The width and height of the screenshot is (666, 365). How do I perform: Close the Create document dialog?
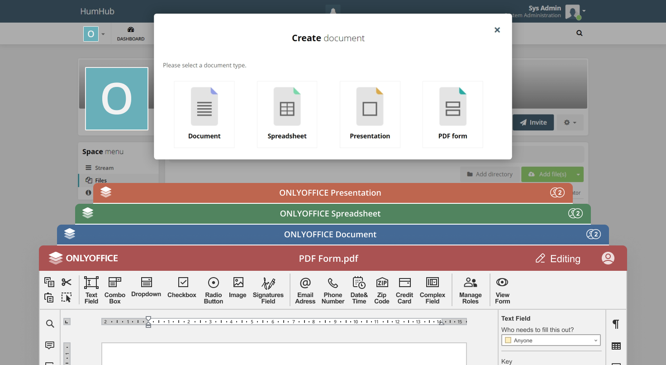pos(497,30)
